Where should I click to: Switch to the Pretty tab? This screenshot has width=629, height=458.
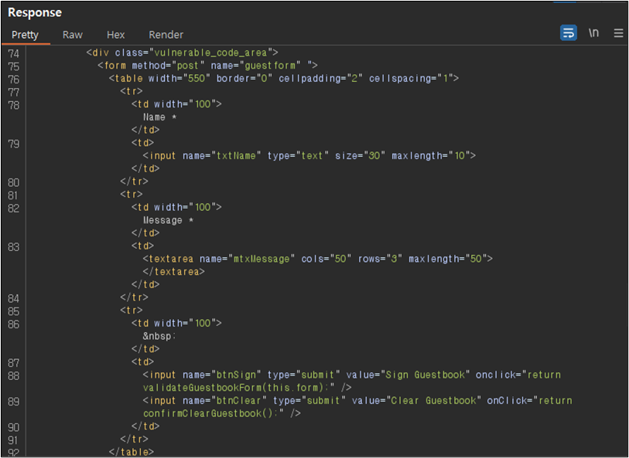[25, 35]
